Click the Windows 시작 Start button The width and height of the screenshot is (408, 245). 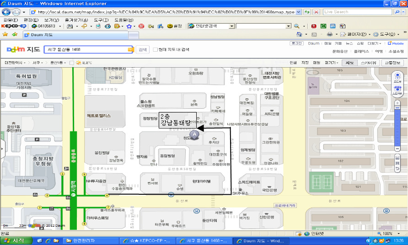pyautogui.click(x=16, y=241)
